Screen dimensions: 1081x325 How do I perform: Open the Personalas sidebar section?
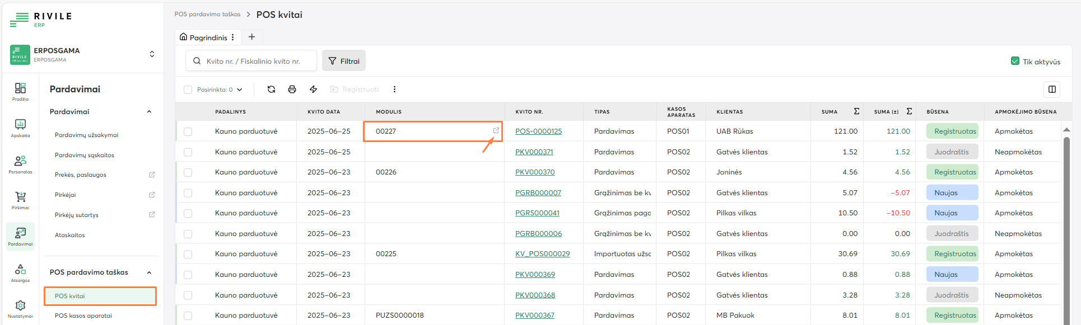[x=20, y=164]
